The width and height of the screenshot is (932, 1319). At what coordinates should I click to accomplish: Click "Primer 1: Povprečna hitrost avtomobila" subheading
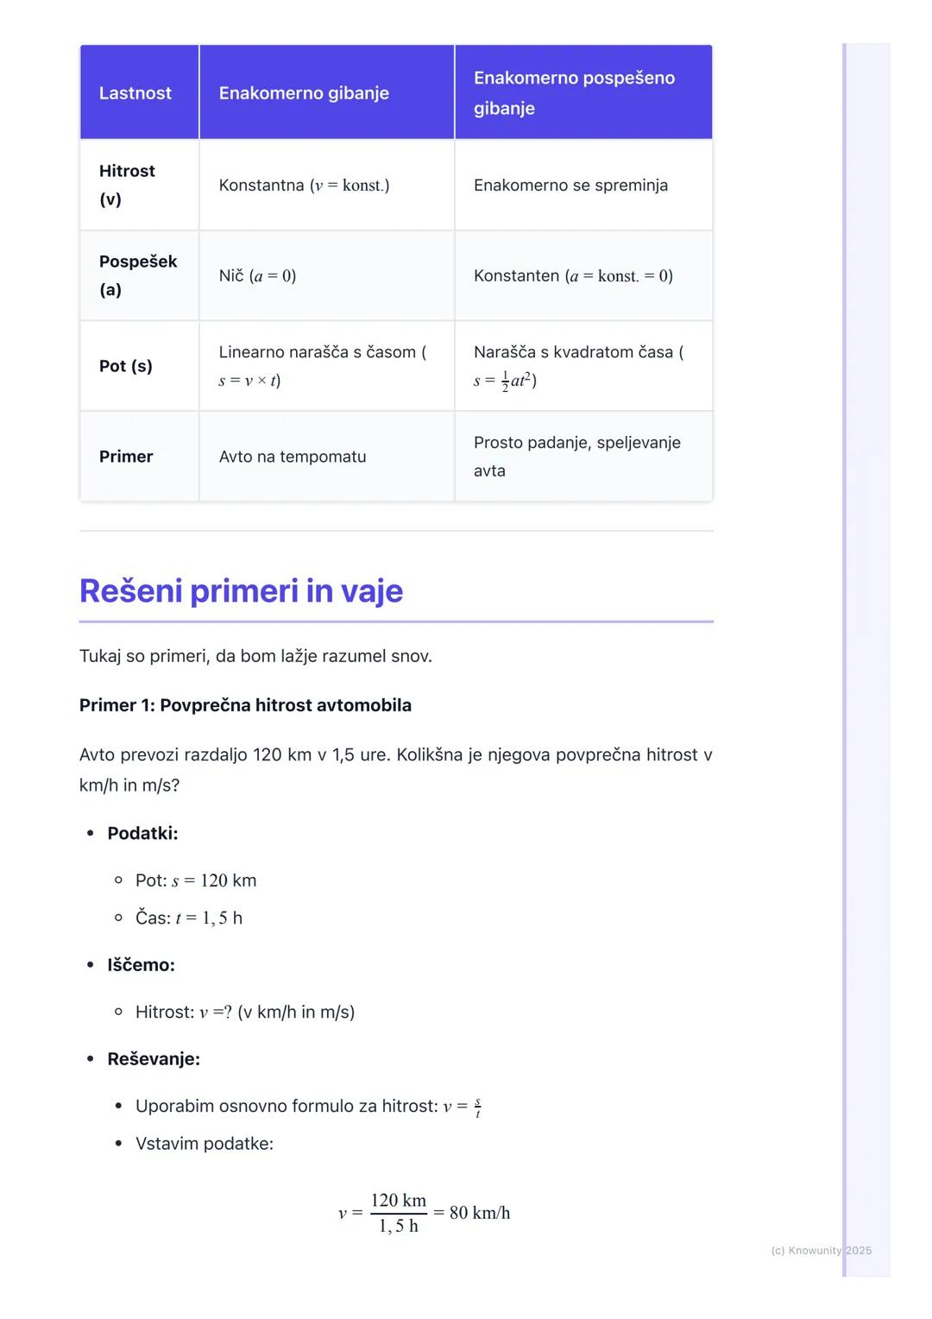[245, 705]
